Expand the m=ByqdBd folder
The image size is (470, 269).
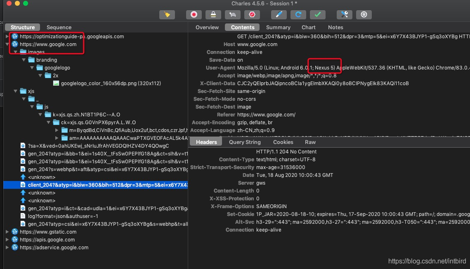coord(57,130)
